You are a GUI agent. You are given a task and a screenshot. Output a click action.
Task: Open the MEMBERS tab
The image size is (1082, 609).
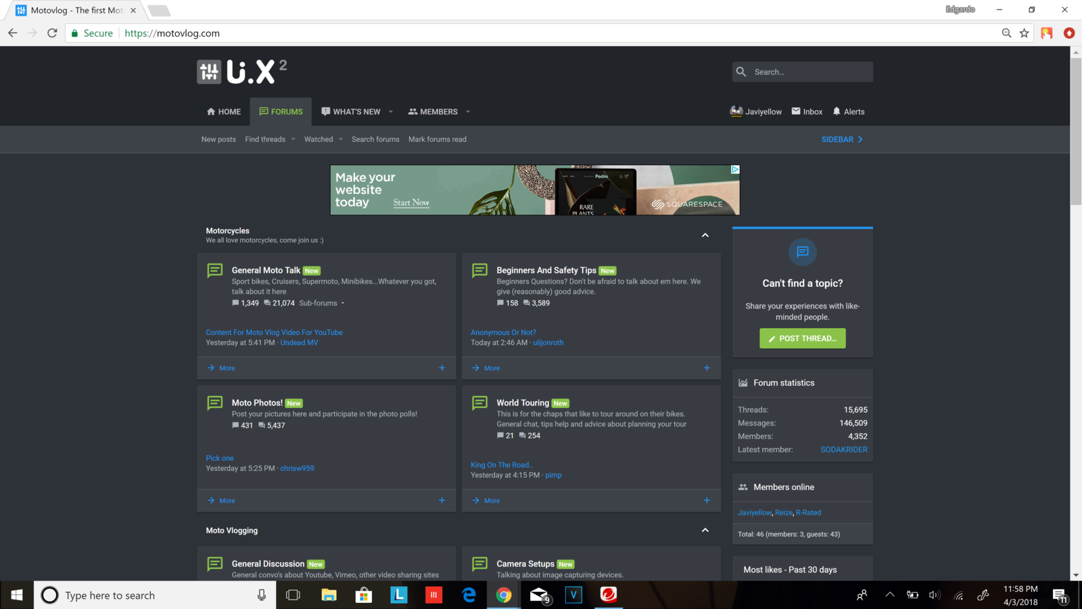coord(433,112)
